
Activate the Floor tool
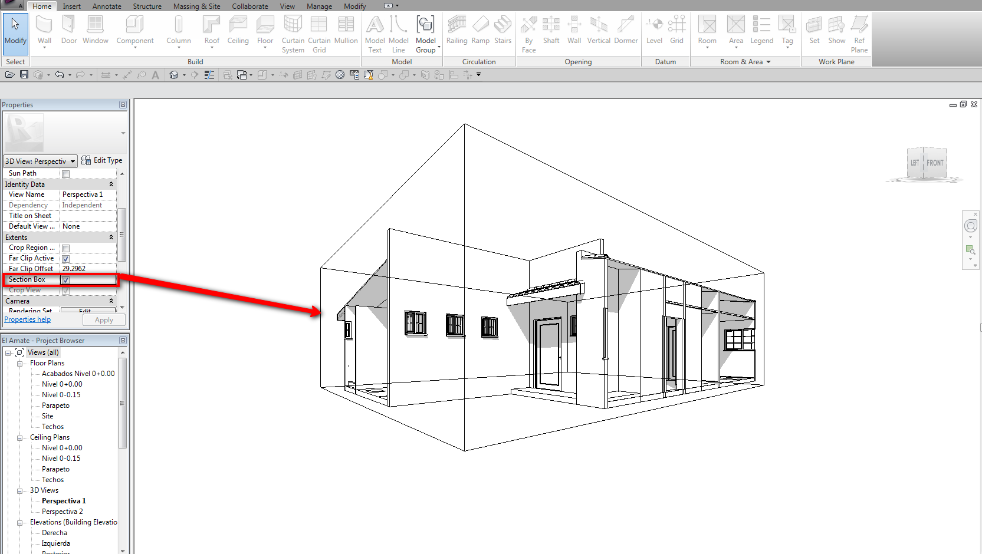(265, 31)
